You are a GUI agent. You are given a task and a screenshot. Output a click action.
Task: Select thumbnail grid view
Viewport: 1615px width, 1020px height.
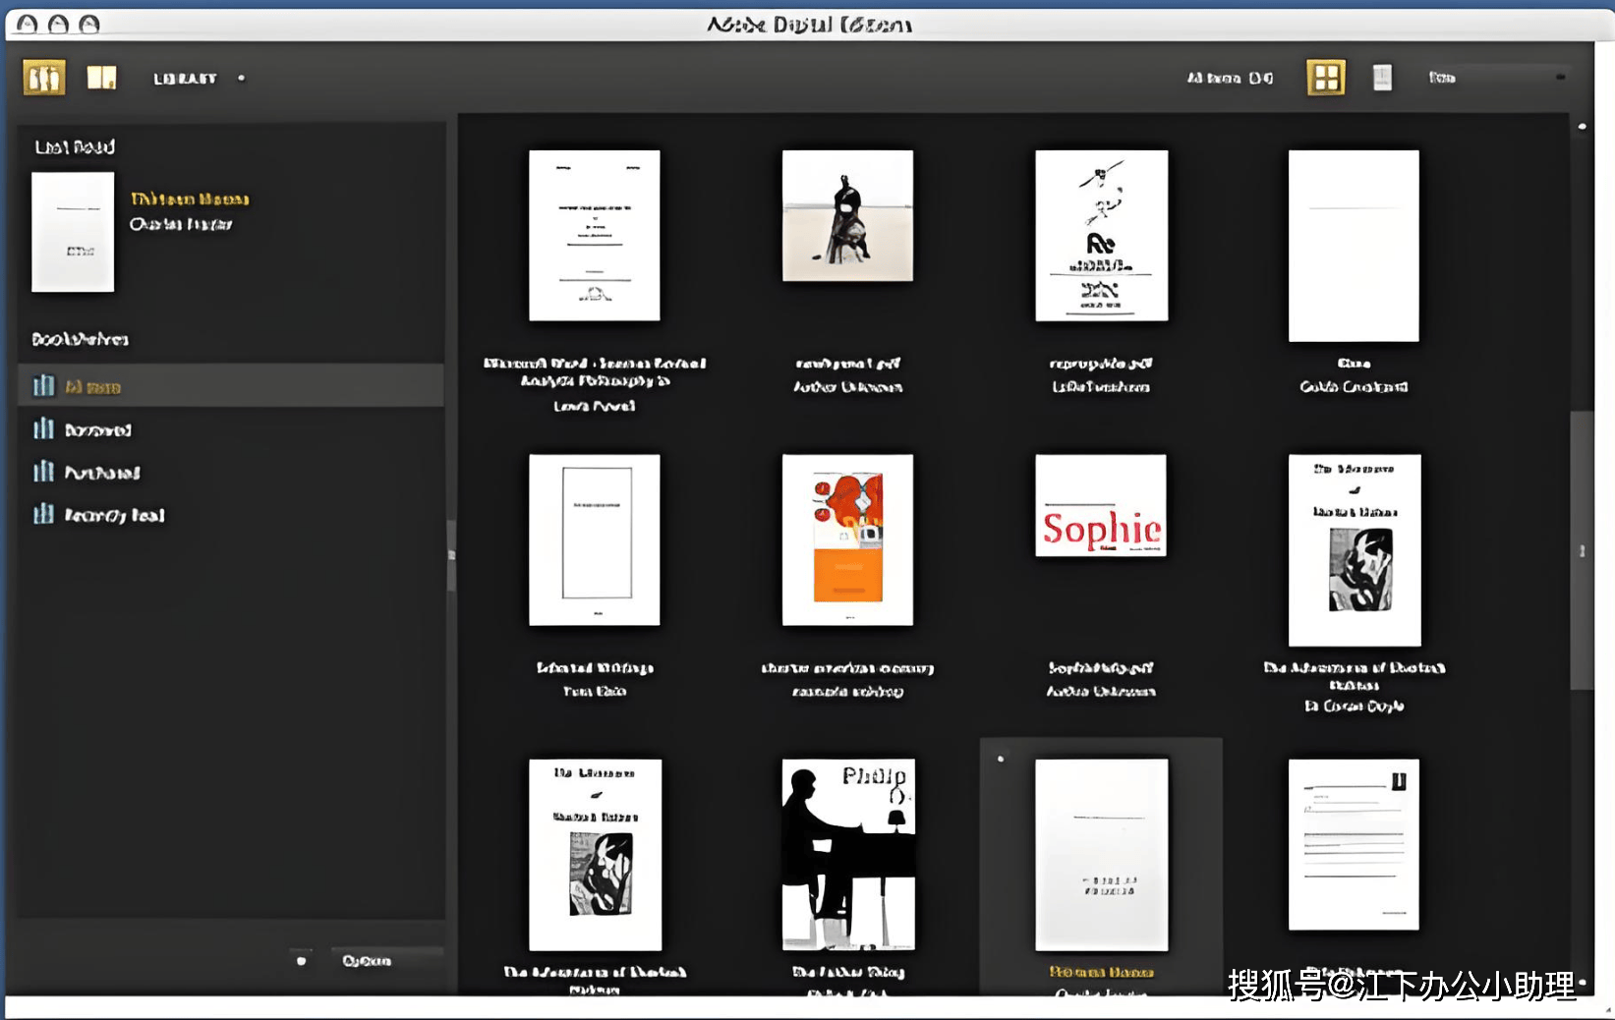coord(1325,78)
